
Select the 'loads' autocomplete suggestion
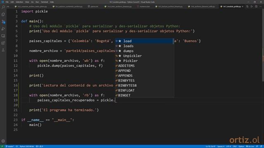pos(144,46)
